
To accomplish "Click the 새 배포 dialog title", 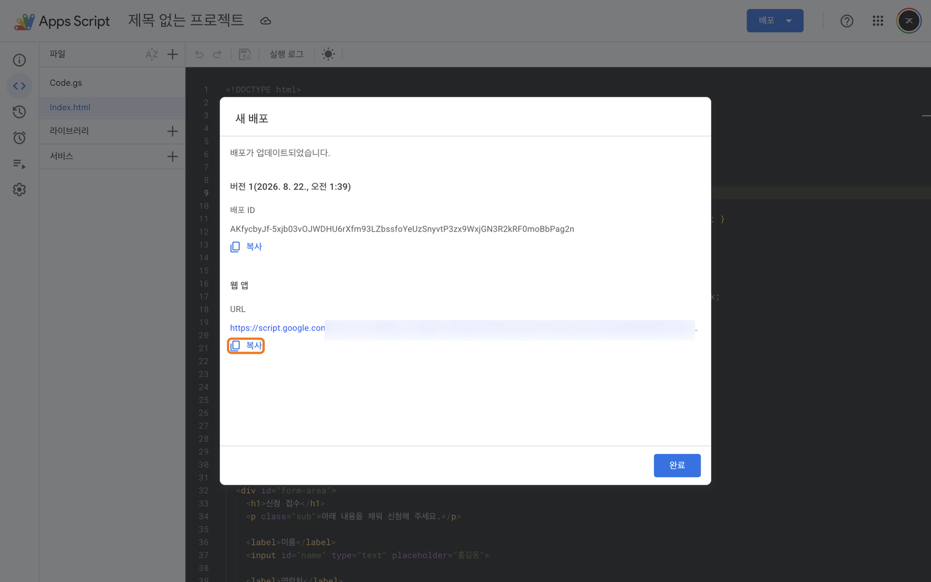I will [x=252, y=119].
